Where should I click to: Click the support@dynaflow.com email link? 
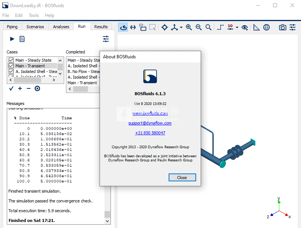coord(150,123)
